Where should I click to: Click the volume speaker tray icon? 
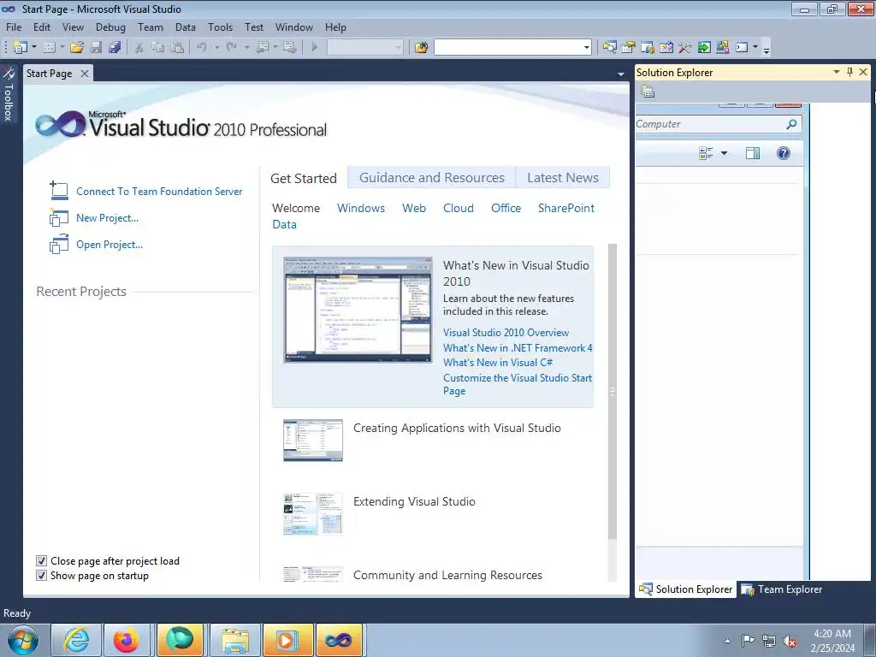pyautogui.click(x=790, y=641)
